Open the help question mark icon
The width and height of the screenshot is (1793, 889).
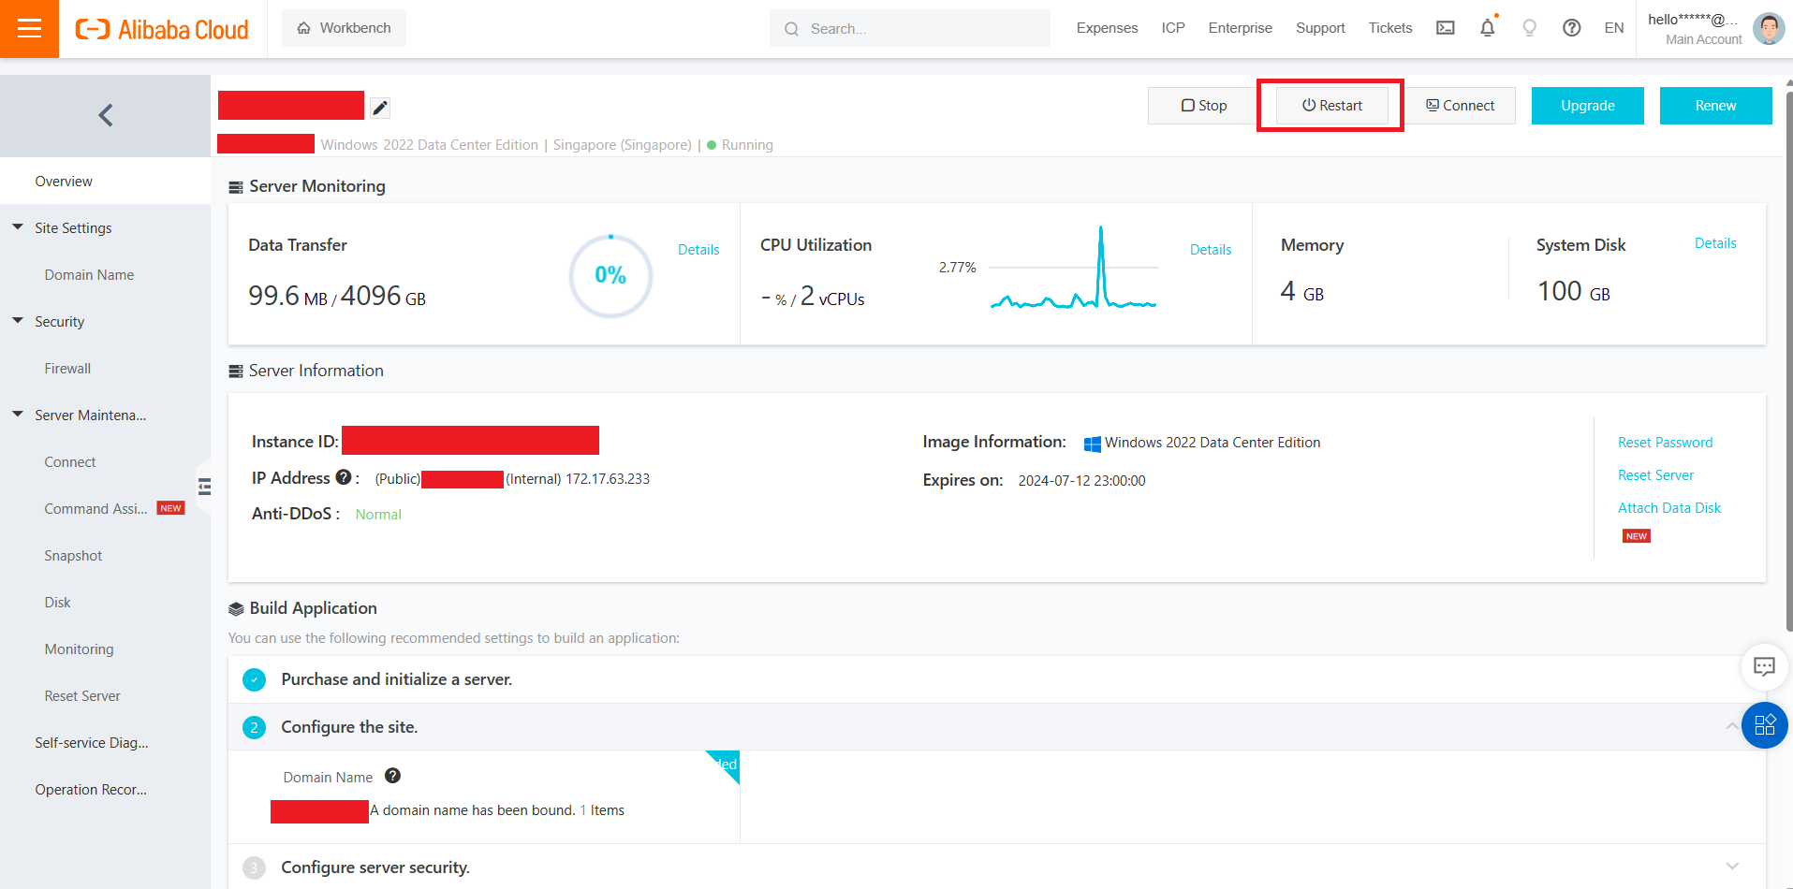pos(1572,28)
